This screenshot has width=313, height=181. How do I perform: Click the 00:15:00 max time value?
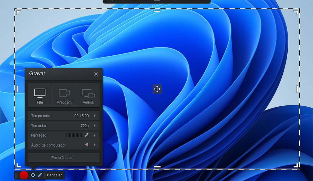[81, 116]
